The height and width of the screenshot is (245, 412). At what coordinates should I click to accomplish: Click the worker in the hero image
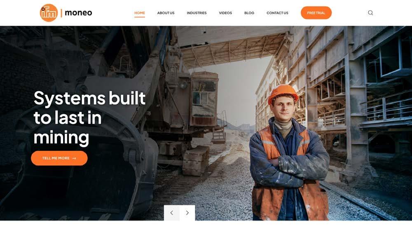coord(288,153)
